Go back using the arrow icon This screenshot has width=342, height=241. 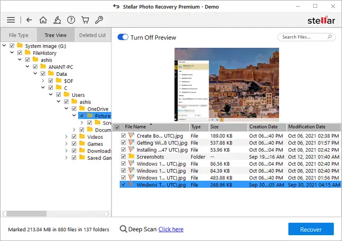click(29, 20)
